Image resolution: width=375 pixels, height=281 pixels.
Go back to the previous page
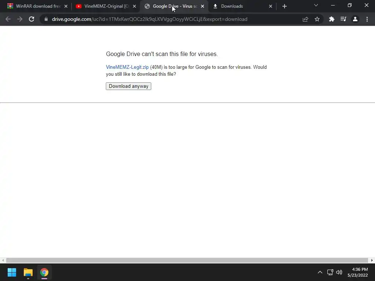click(8, 19)
